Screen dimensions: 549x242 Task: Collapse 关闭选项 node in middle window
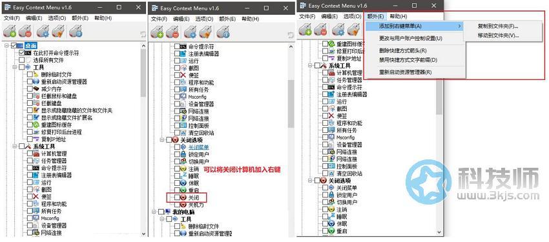(162, 140)
